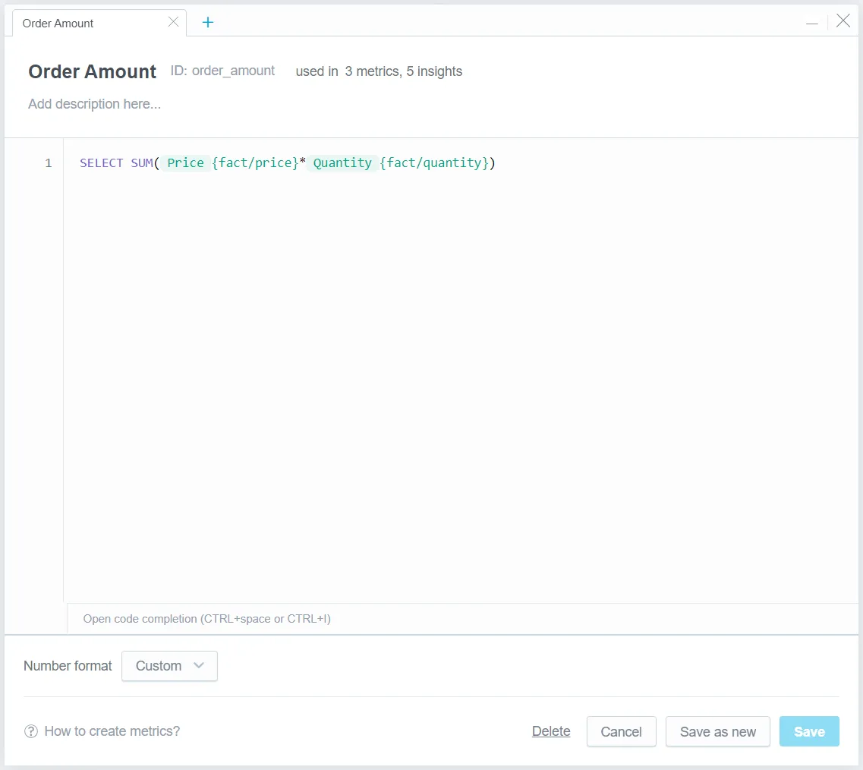Click line number 1 in the editor

pyautogui.click(x=49, y=163)
